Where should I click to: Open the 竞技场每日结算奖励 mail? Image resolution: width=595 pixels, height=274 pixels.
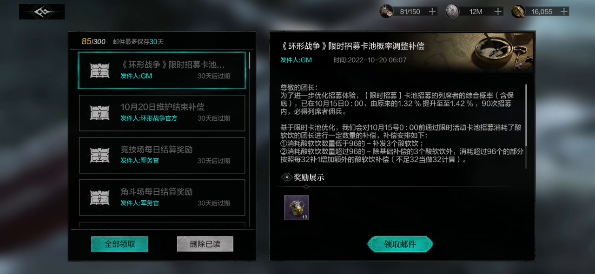pos(162,155)
